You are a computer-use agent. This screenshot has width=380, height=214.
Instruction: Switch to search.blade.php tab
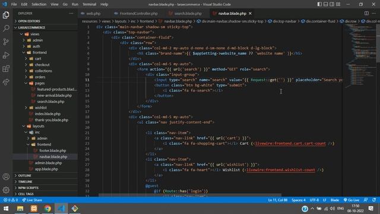(x=188, y=13)
